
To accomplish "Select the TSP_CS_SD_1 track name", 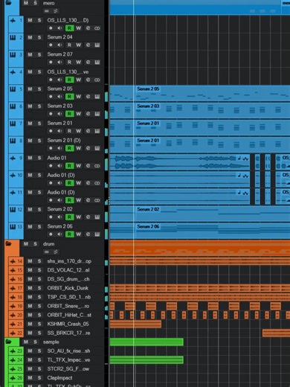I will pos(69,297).
